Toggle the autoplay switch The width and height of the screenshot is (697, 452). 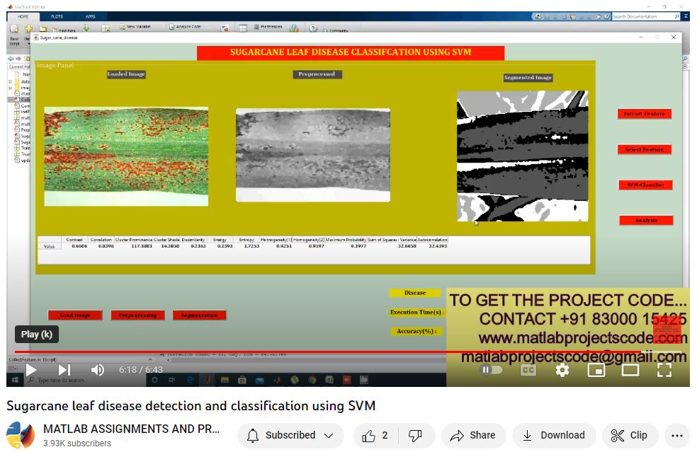491,370
